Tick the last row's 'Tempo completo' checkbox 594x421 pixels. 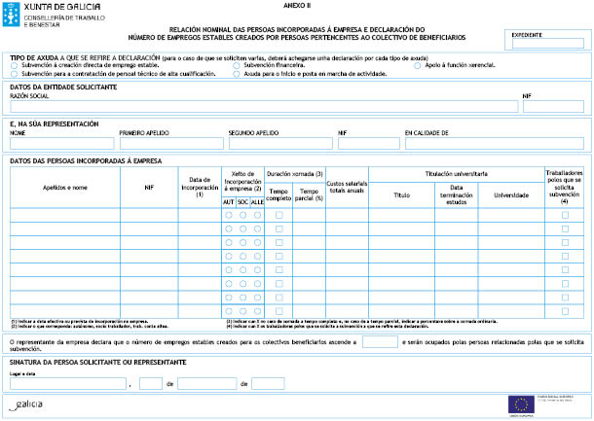click(278, 310)
